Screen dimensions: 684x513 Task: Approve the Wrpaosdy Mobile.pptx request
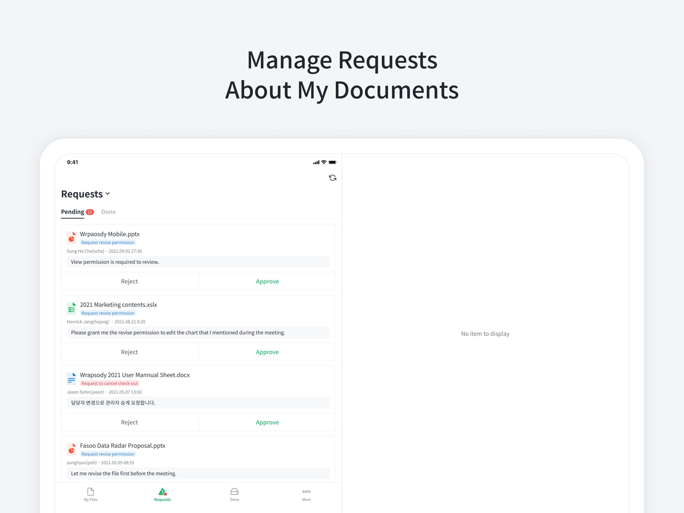(x=267, y=281)
